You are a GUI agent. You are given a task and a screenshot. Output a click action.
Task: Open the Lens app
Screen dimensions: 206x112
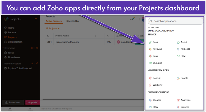click(x=153, y=56)
